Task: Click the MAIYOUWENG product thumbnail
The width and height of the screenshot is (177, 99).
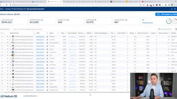Action: (13, 43)
